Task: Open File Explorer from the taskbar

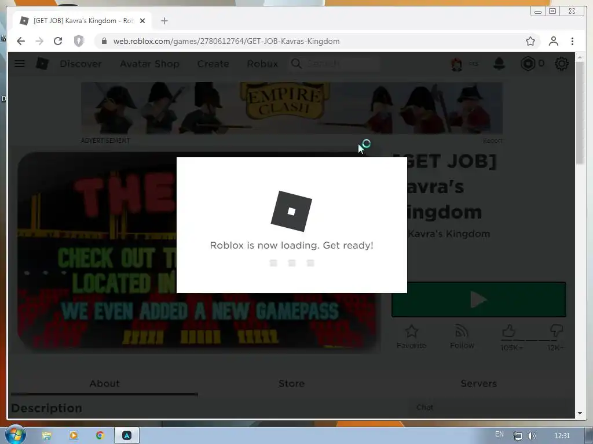Action: 46,436
